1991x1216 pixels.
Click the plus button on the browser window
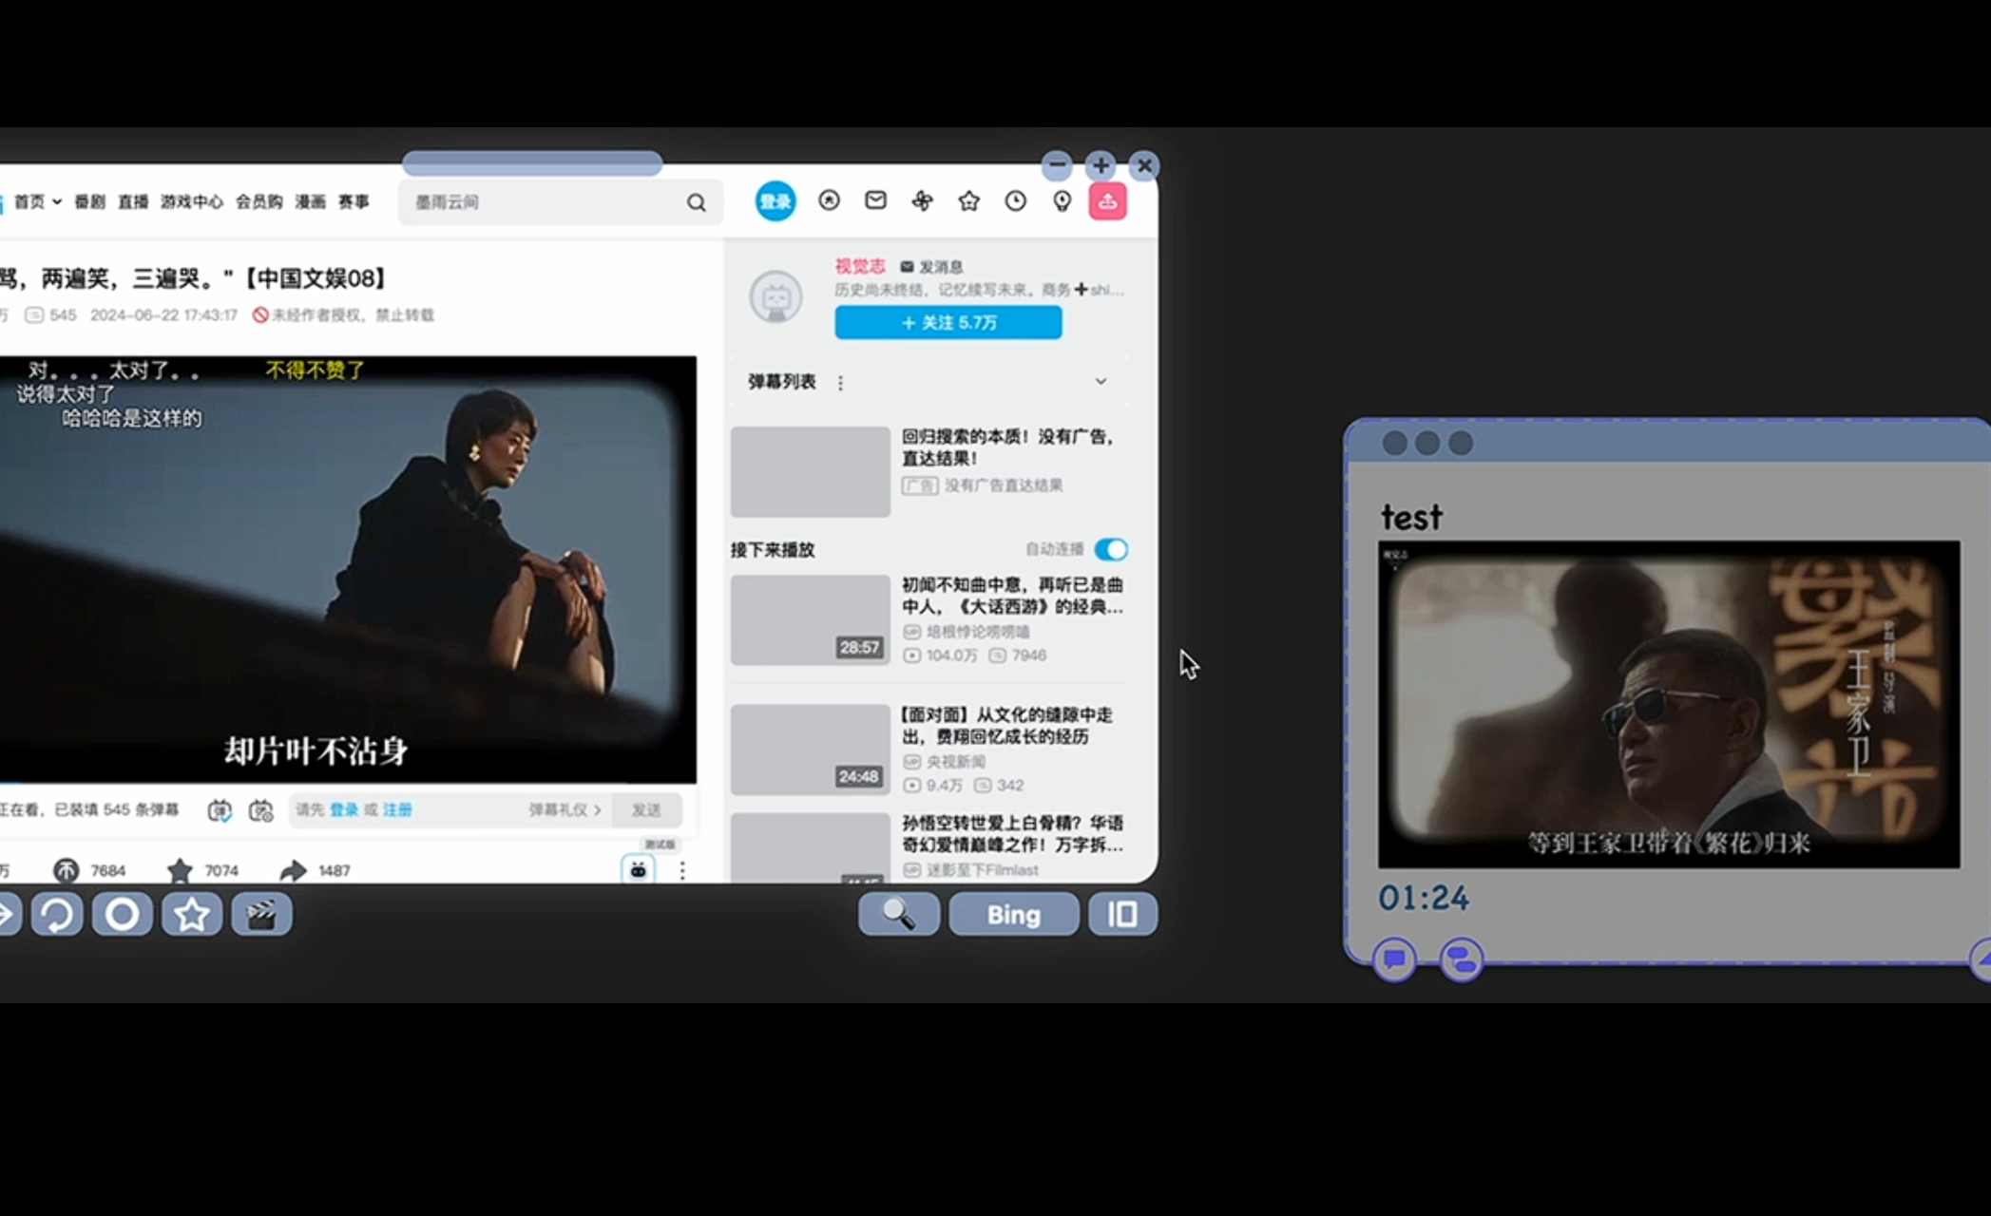(x=1101, y=165)
